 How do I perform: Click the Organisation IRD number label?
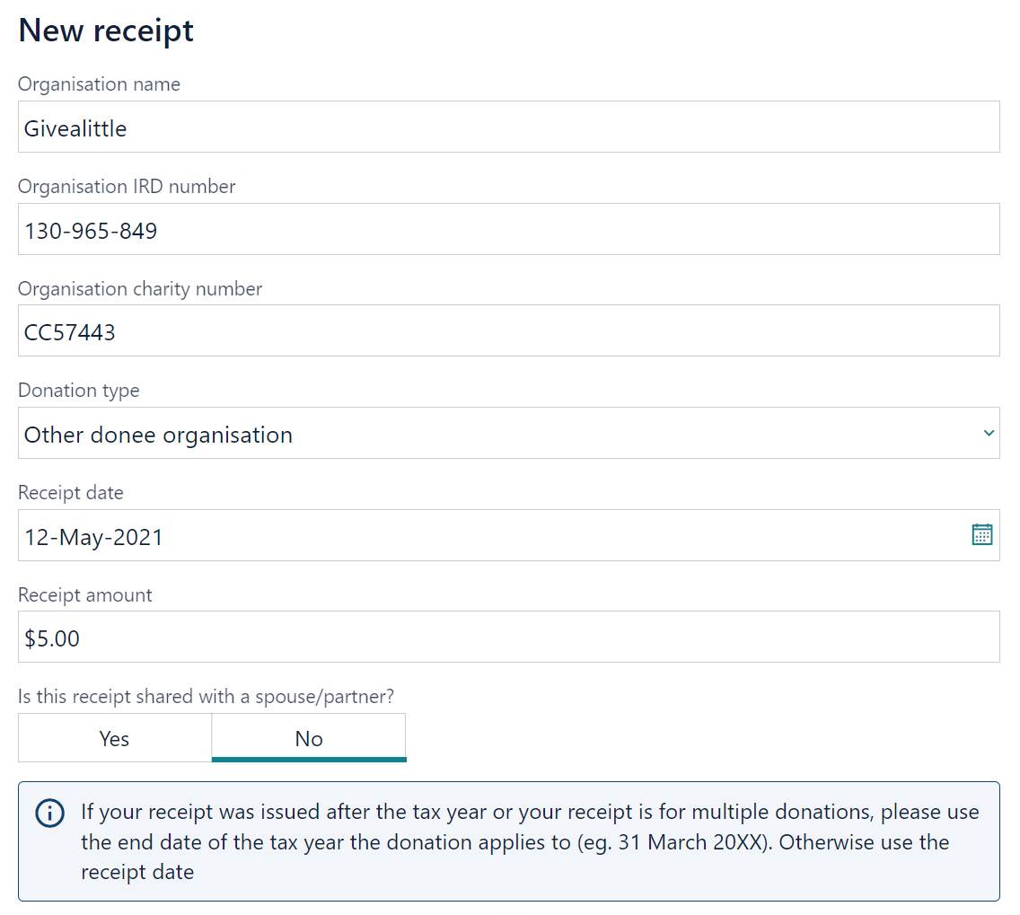[x=127, y=187]
